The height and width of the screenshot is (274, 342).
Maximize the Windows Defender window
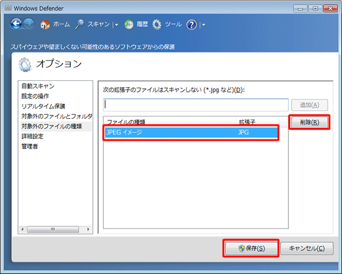tap(315, 9)
